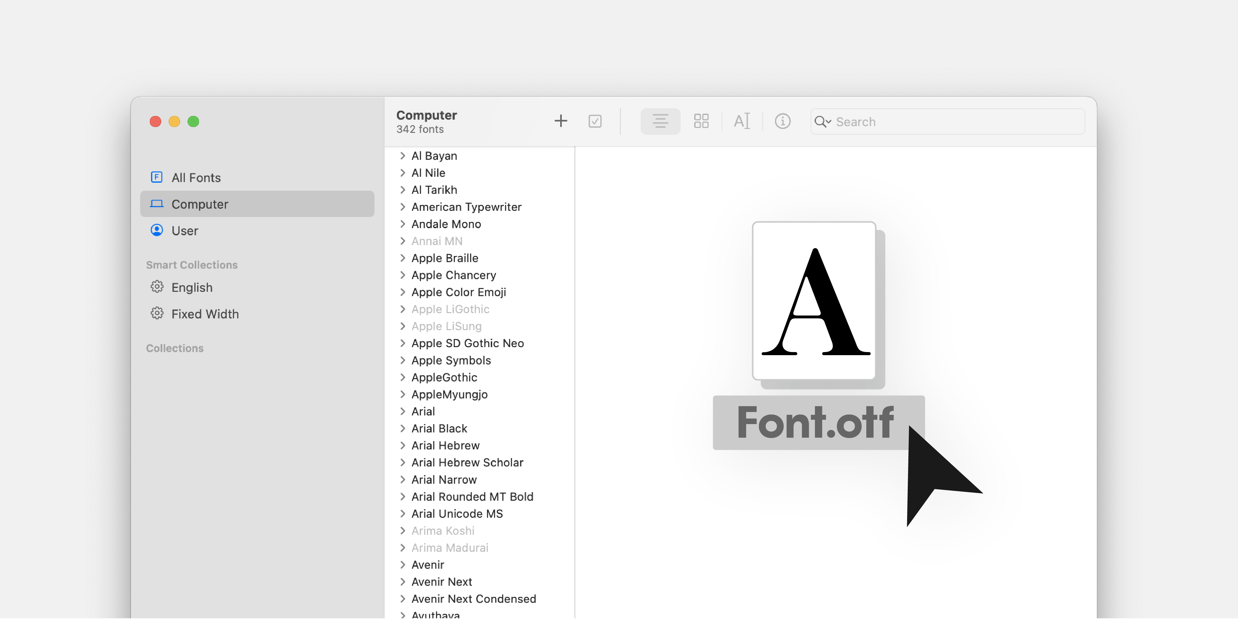Select the Avenir Next font
Viewport: 1238px width, 625px height.
[441, 582]
